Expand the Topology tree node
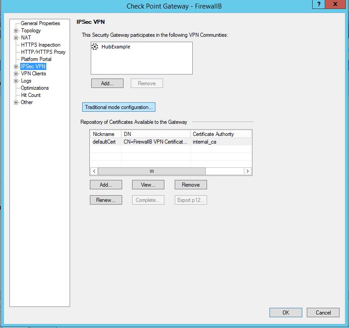The height and width of the screenshot is (328, 349). click(16, 31)
